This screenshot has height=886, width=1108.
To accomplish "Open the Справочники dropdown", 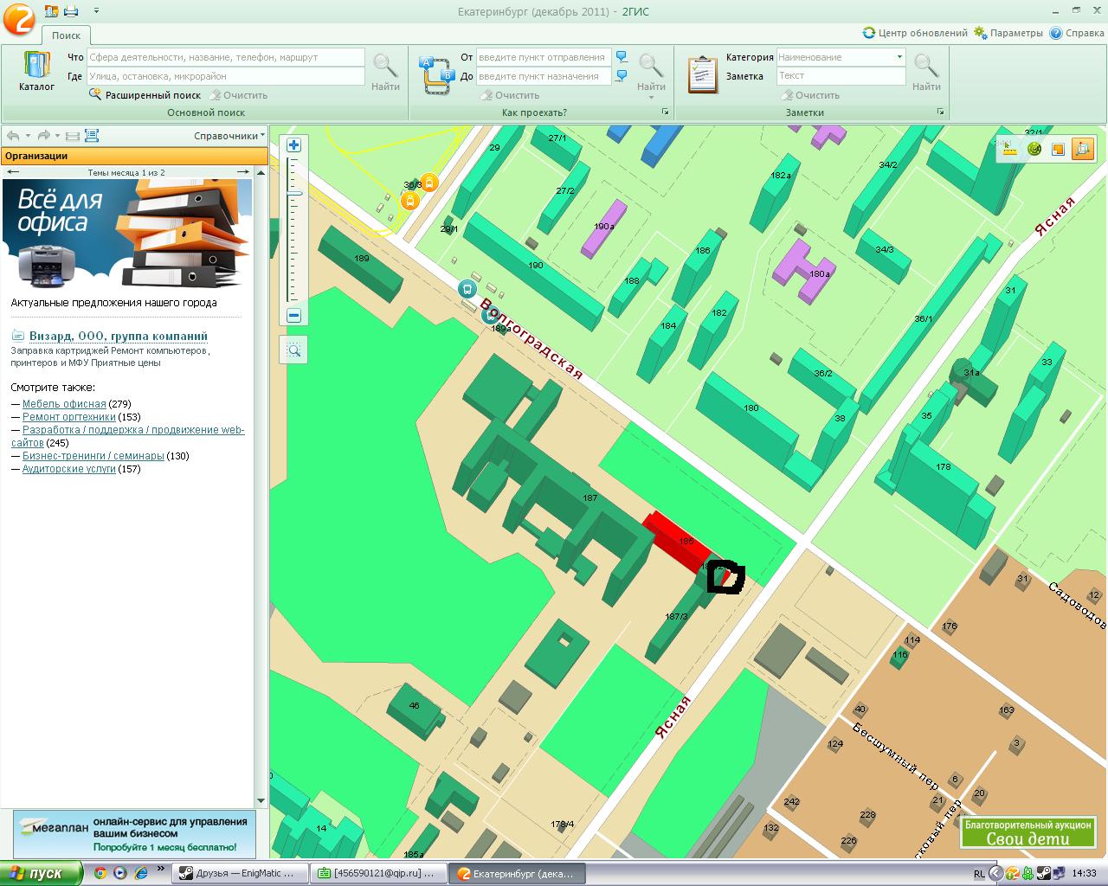I will (x=229, y=136).
